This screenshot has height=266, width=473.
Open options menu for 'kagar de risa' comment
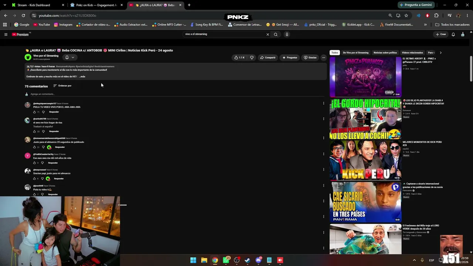coord(323,119)
